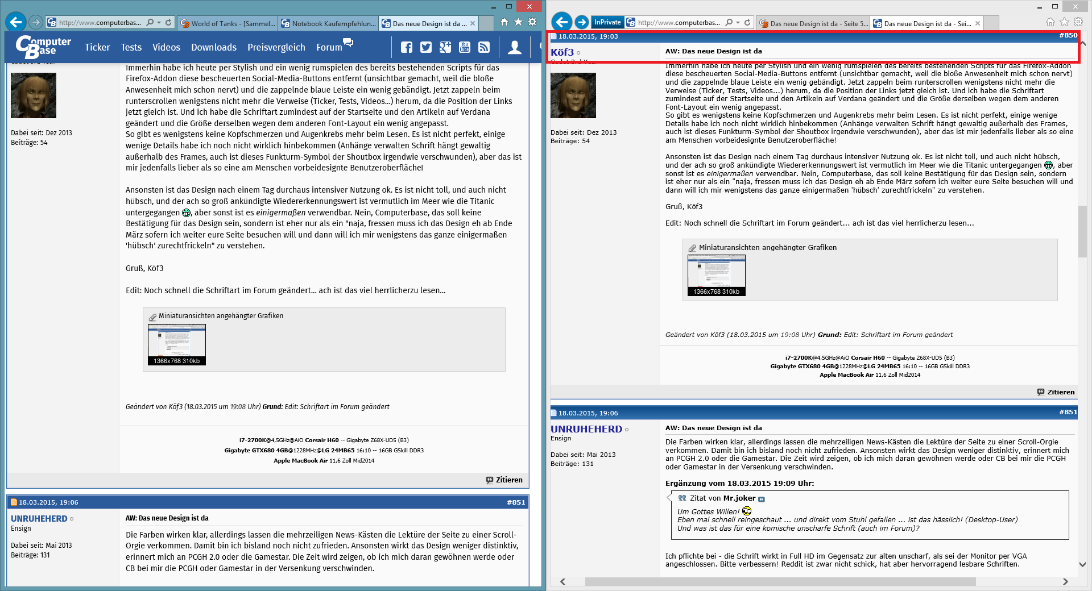Go back in the right InPrivate window
The width and height of the screenshot is (1092, 591).
(x=561, y=22)
